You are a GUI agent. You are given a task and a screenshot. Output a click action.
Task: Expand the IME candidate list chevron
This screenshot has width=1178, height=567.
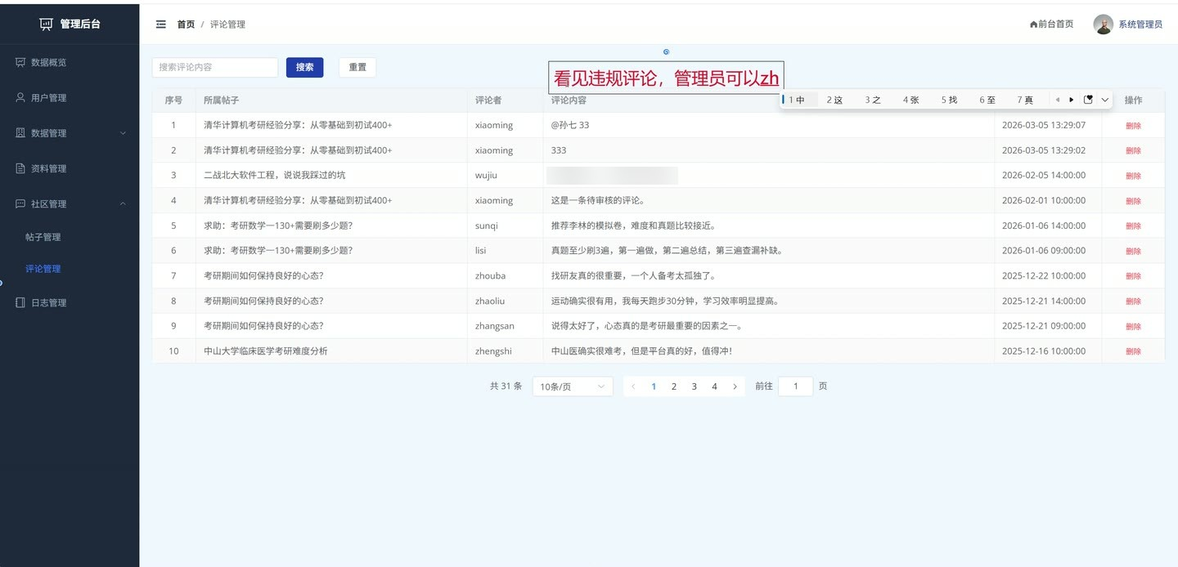pos(1105,100)
